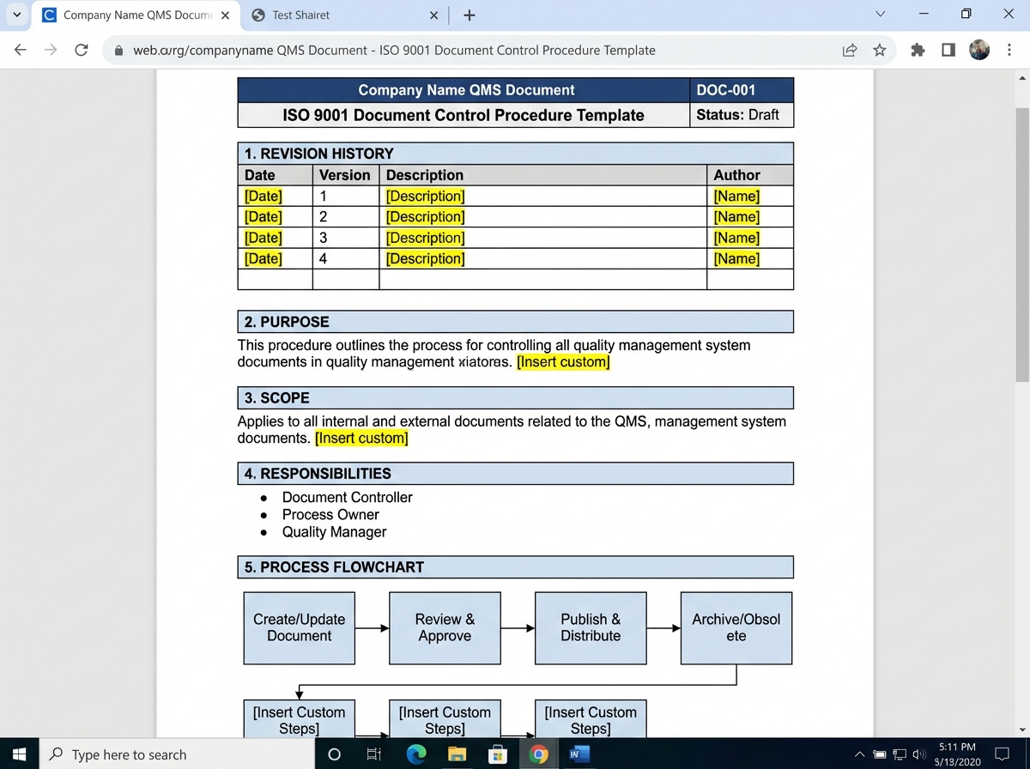Click the Create/Update Document flowchart box
The height and width of the screenshot is (769, 1030).
pyautogui.click(x=299, y=628)
